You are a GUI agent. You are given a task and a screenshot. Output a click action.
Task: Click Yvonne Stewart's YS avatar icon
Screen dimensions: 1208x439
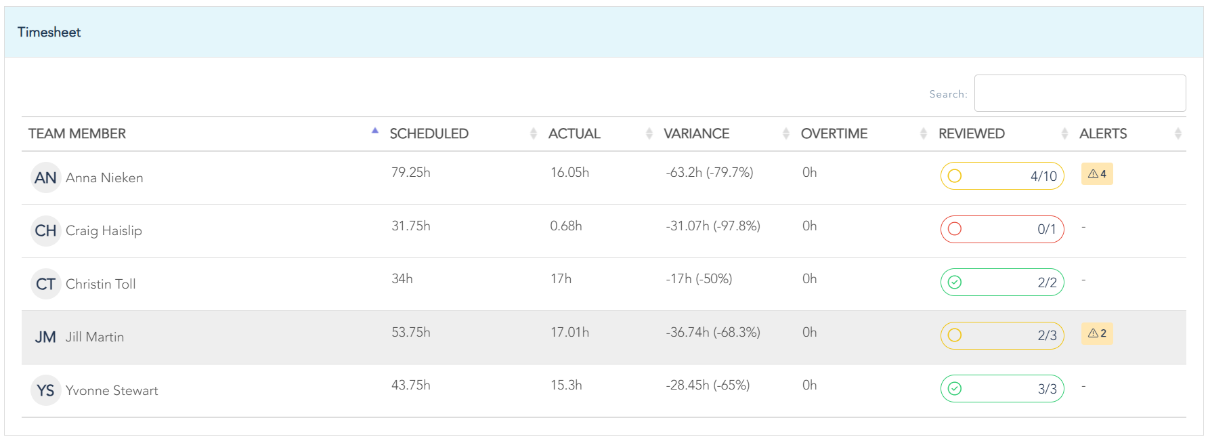45,391
